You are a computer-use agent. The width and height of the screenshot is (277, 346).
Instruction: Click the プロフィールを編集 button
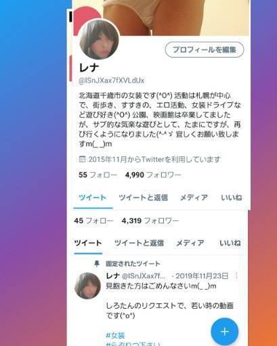[x=205, y=49]
